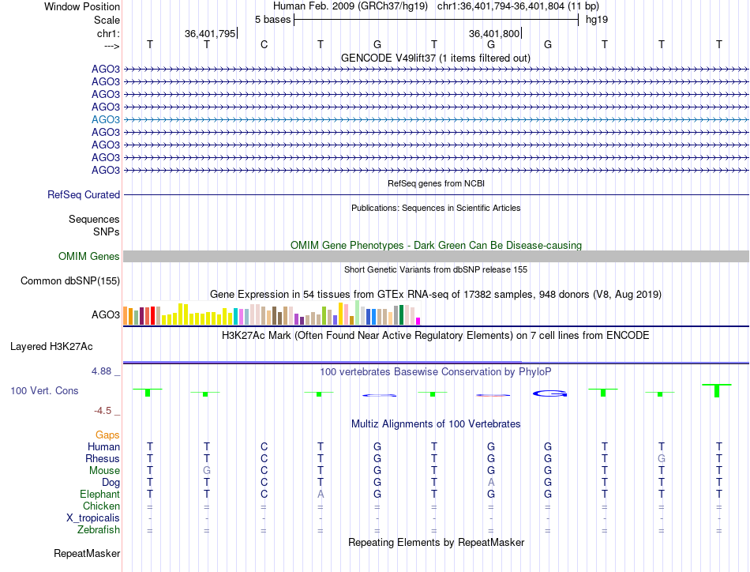This screenshot has width=750, height=572.
Task: Click the Publications: Sequences in Scientific Articles title
Action: (436, 208)
